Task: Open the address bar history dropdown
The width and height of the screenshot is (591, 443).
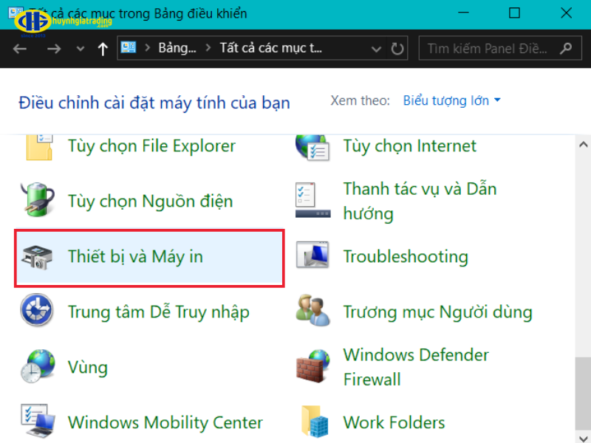Action: coord(376,48)
